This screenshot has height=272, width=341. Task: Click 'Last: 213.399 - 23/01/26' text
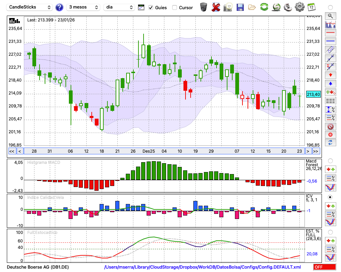pos(51,20)
